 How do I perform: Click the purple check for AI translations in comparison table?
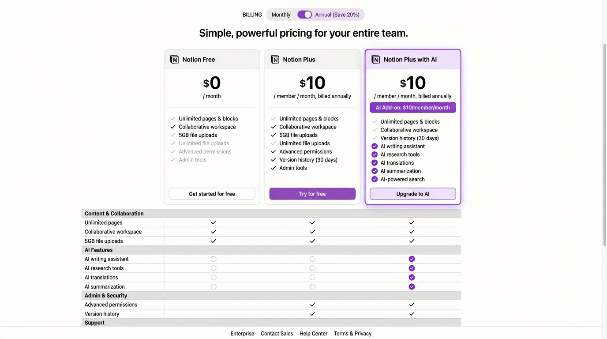(412, 277)
